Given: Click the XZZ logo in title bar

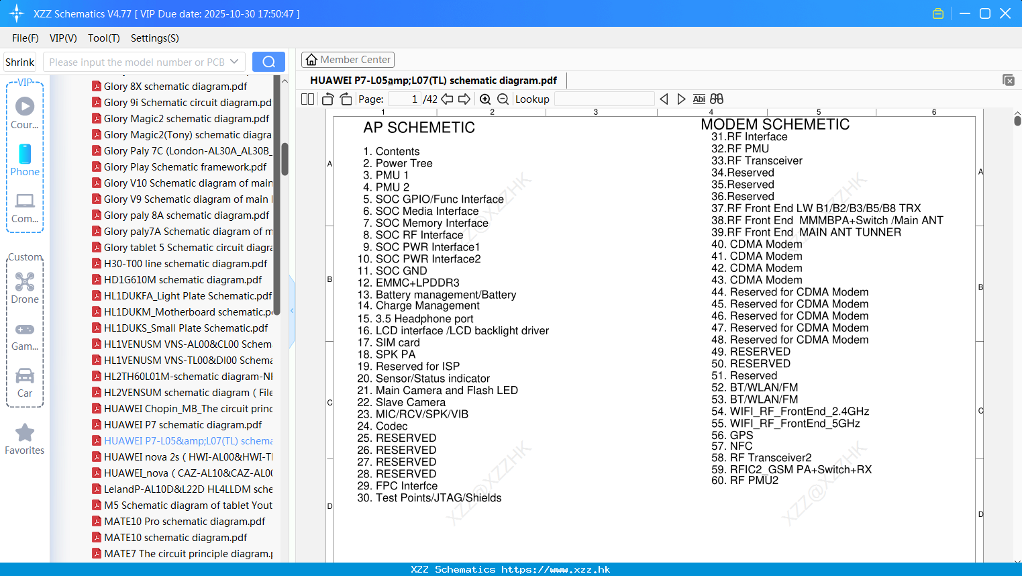Looking at the screenshot, I should click(16, 13).
